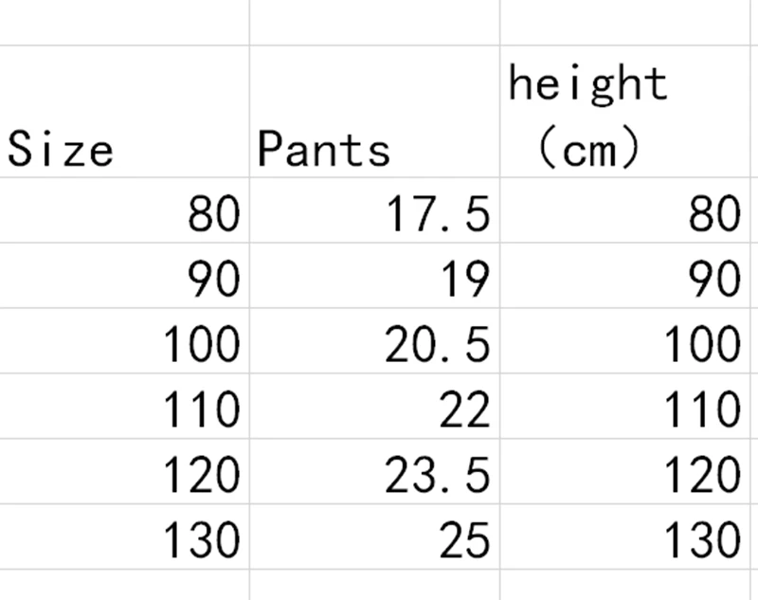Image resolution: width=758 pixels, height=600 pixels.
Task: Click the Pants cell showing 22
Action: 374,406
